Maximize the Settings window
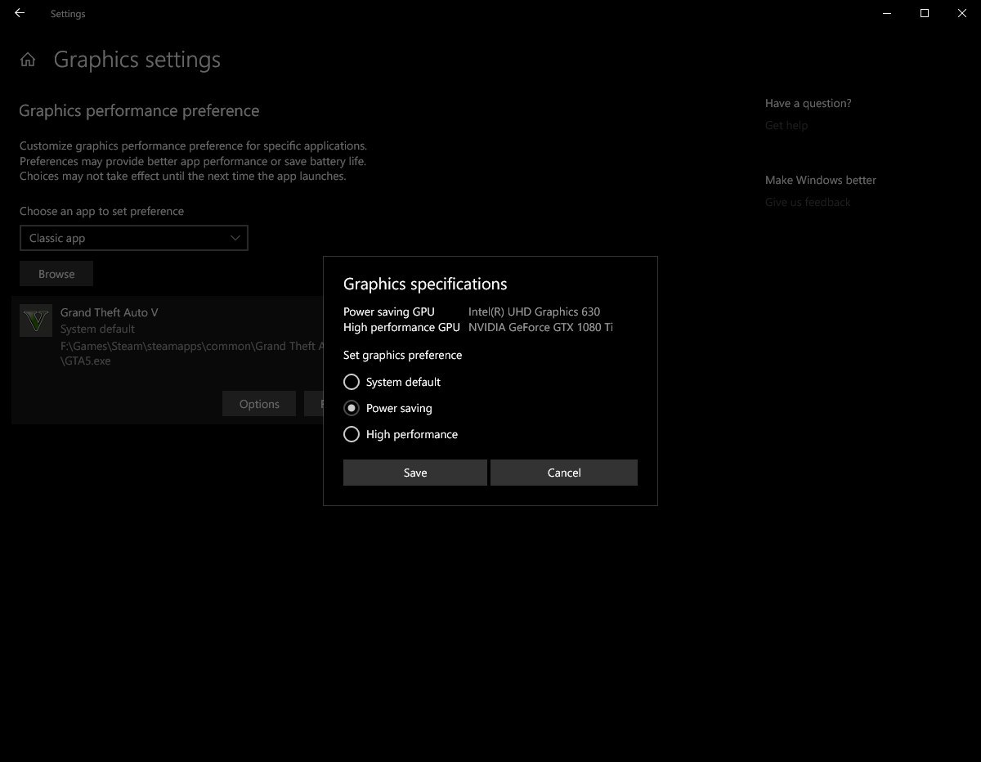Image resolution: width=981 pixels, height=762 pixels. 925,13
